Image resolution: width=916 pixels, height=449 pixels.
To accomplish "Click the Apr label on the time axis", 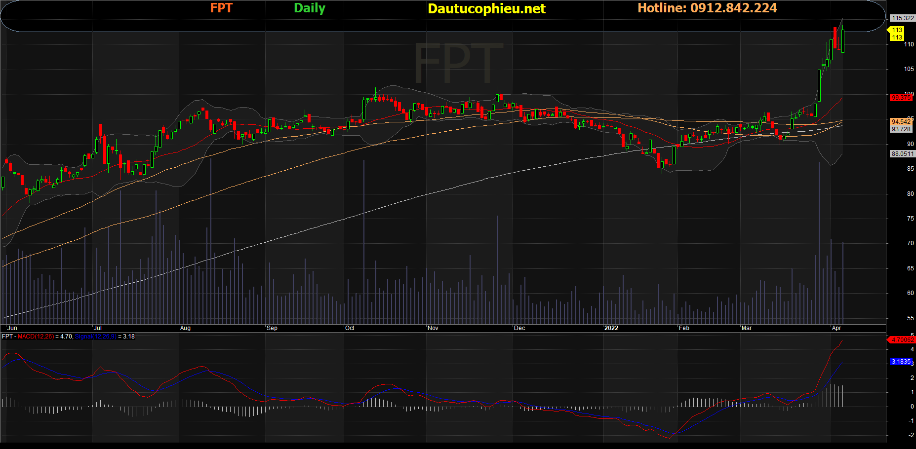I will coord(836,328).
